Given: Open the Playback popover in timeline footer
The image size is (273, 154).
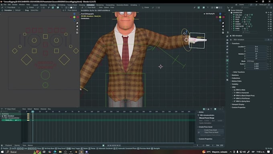Looking at the screenshot, I should point(8,145).
